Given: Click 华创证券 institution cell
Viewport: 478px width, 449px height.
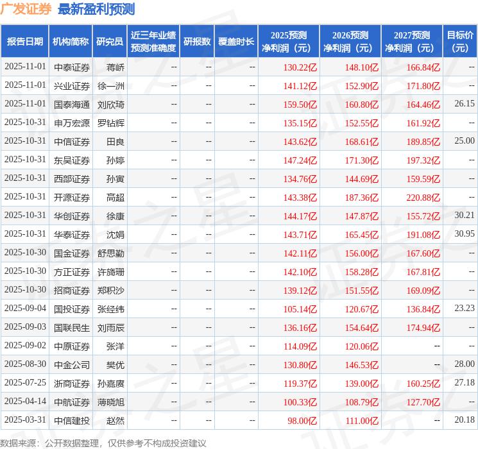Looking at the screenshot, I should [72, 216].
